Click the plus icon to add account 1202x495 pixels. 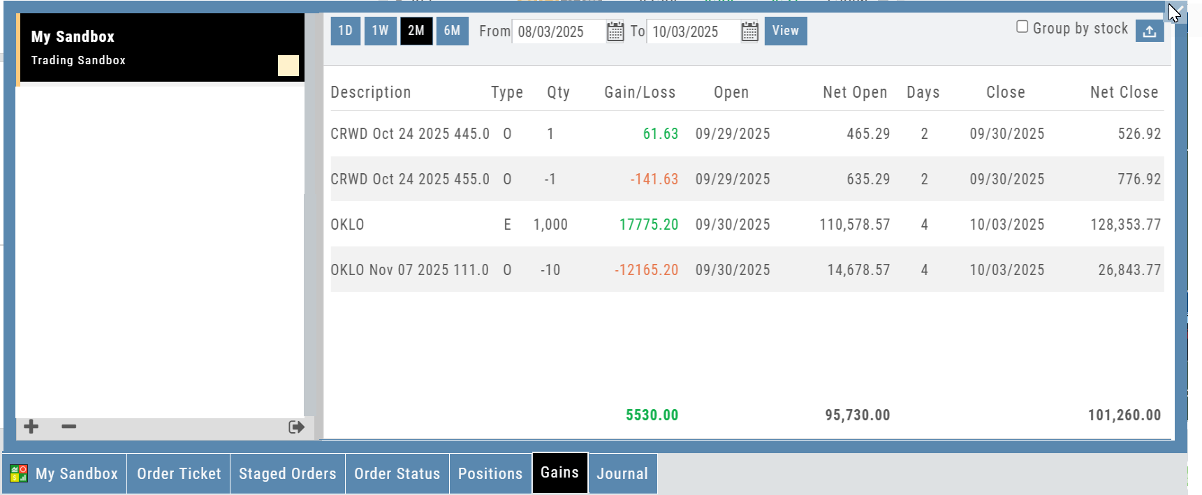click(31, 427)
